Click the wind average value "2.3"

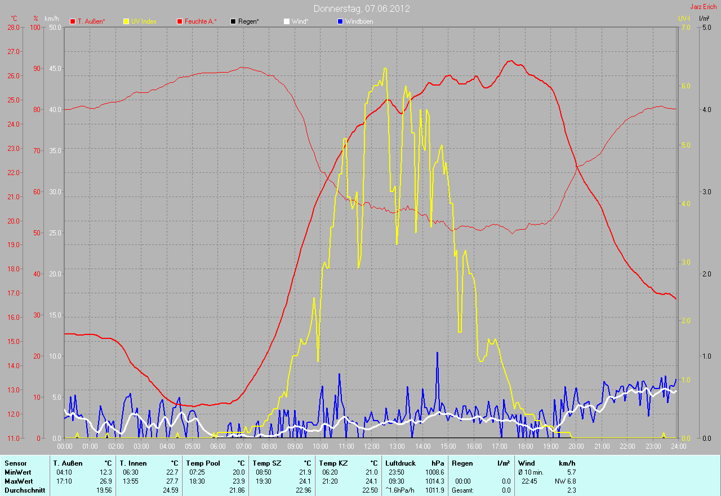(571, 490)
